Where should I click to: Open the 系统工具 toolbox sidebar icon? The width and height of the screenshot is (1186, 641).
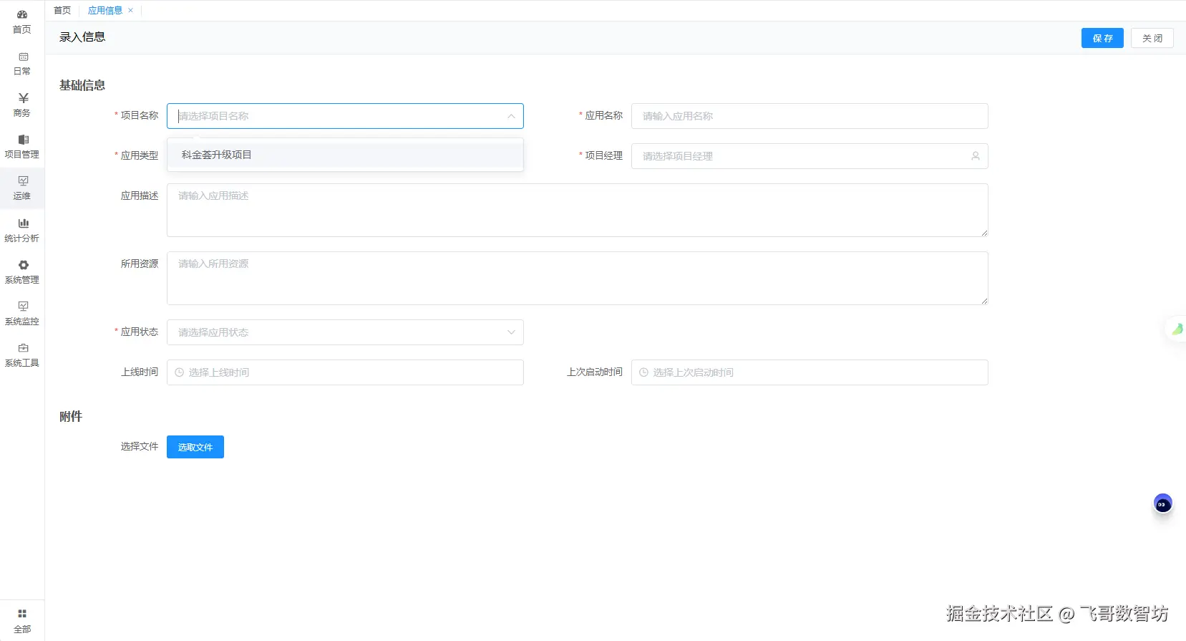pyautogui.click(x=23, y=348)
